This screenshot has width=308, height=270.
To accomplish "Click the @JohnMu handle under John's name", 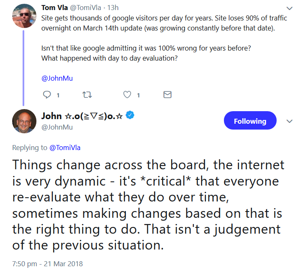I will click(57, 127).
